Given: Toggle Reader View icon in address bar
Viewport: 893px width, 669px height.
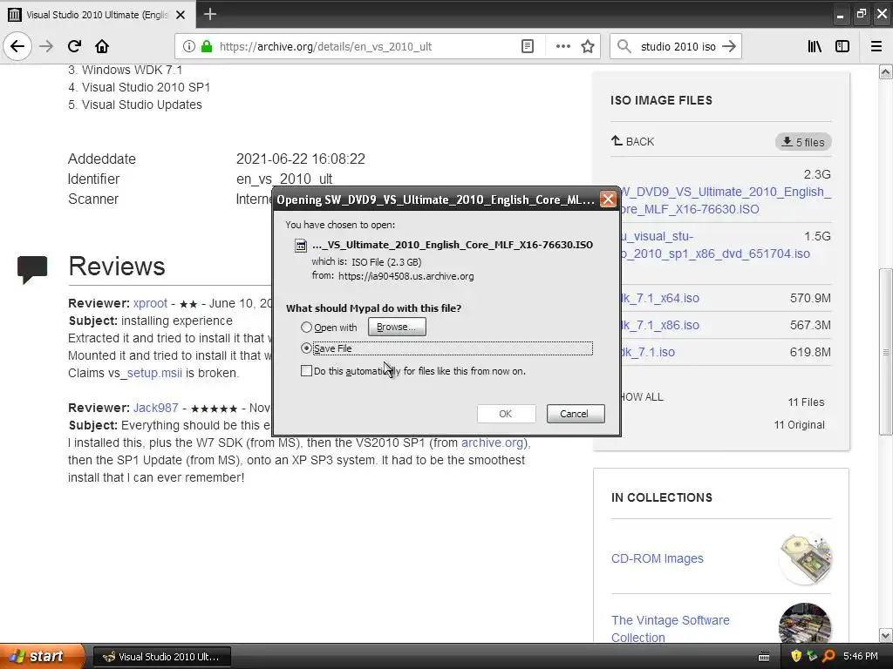Looking at the screenshot, I should (528, 47).
